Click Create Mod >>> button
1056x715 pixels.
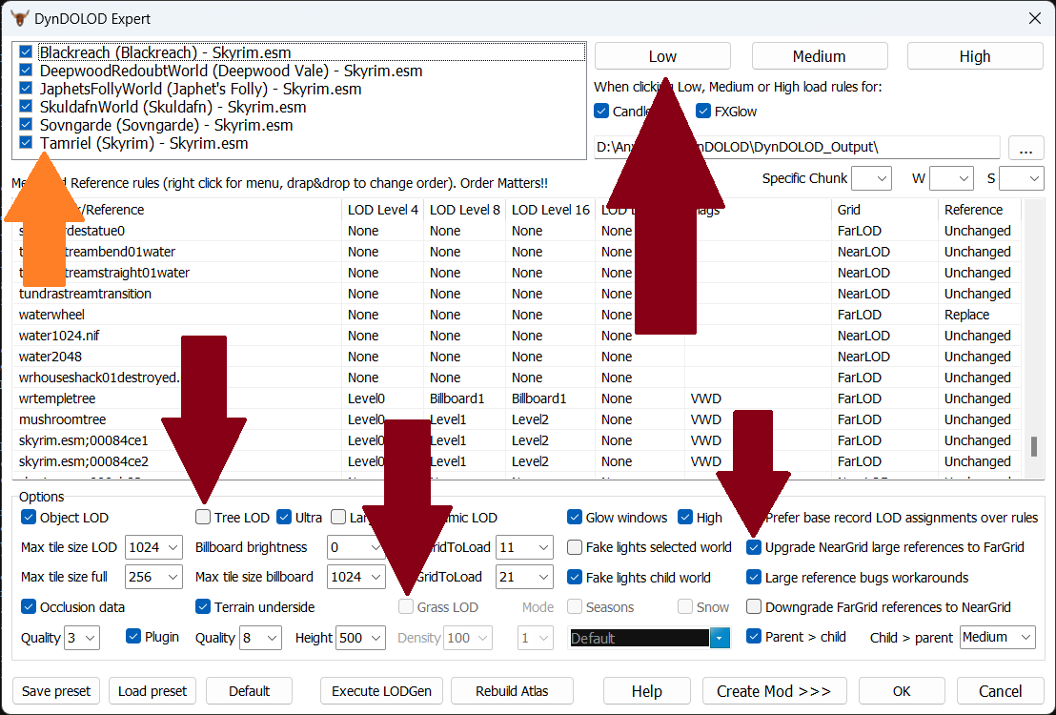773,691
